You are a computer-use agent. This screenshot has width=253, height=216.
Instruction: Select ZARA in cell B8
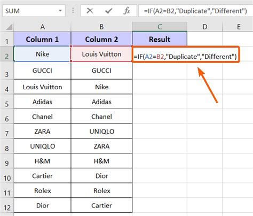tap(101, 146)
